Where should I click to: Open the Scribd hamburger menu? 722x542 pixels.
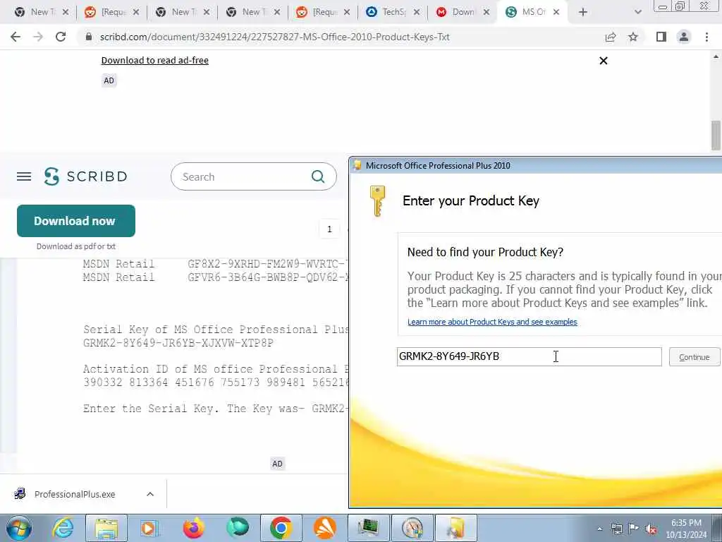click(x=24, y=176)
